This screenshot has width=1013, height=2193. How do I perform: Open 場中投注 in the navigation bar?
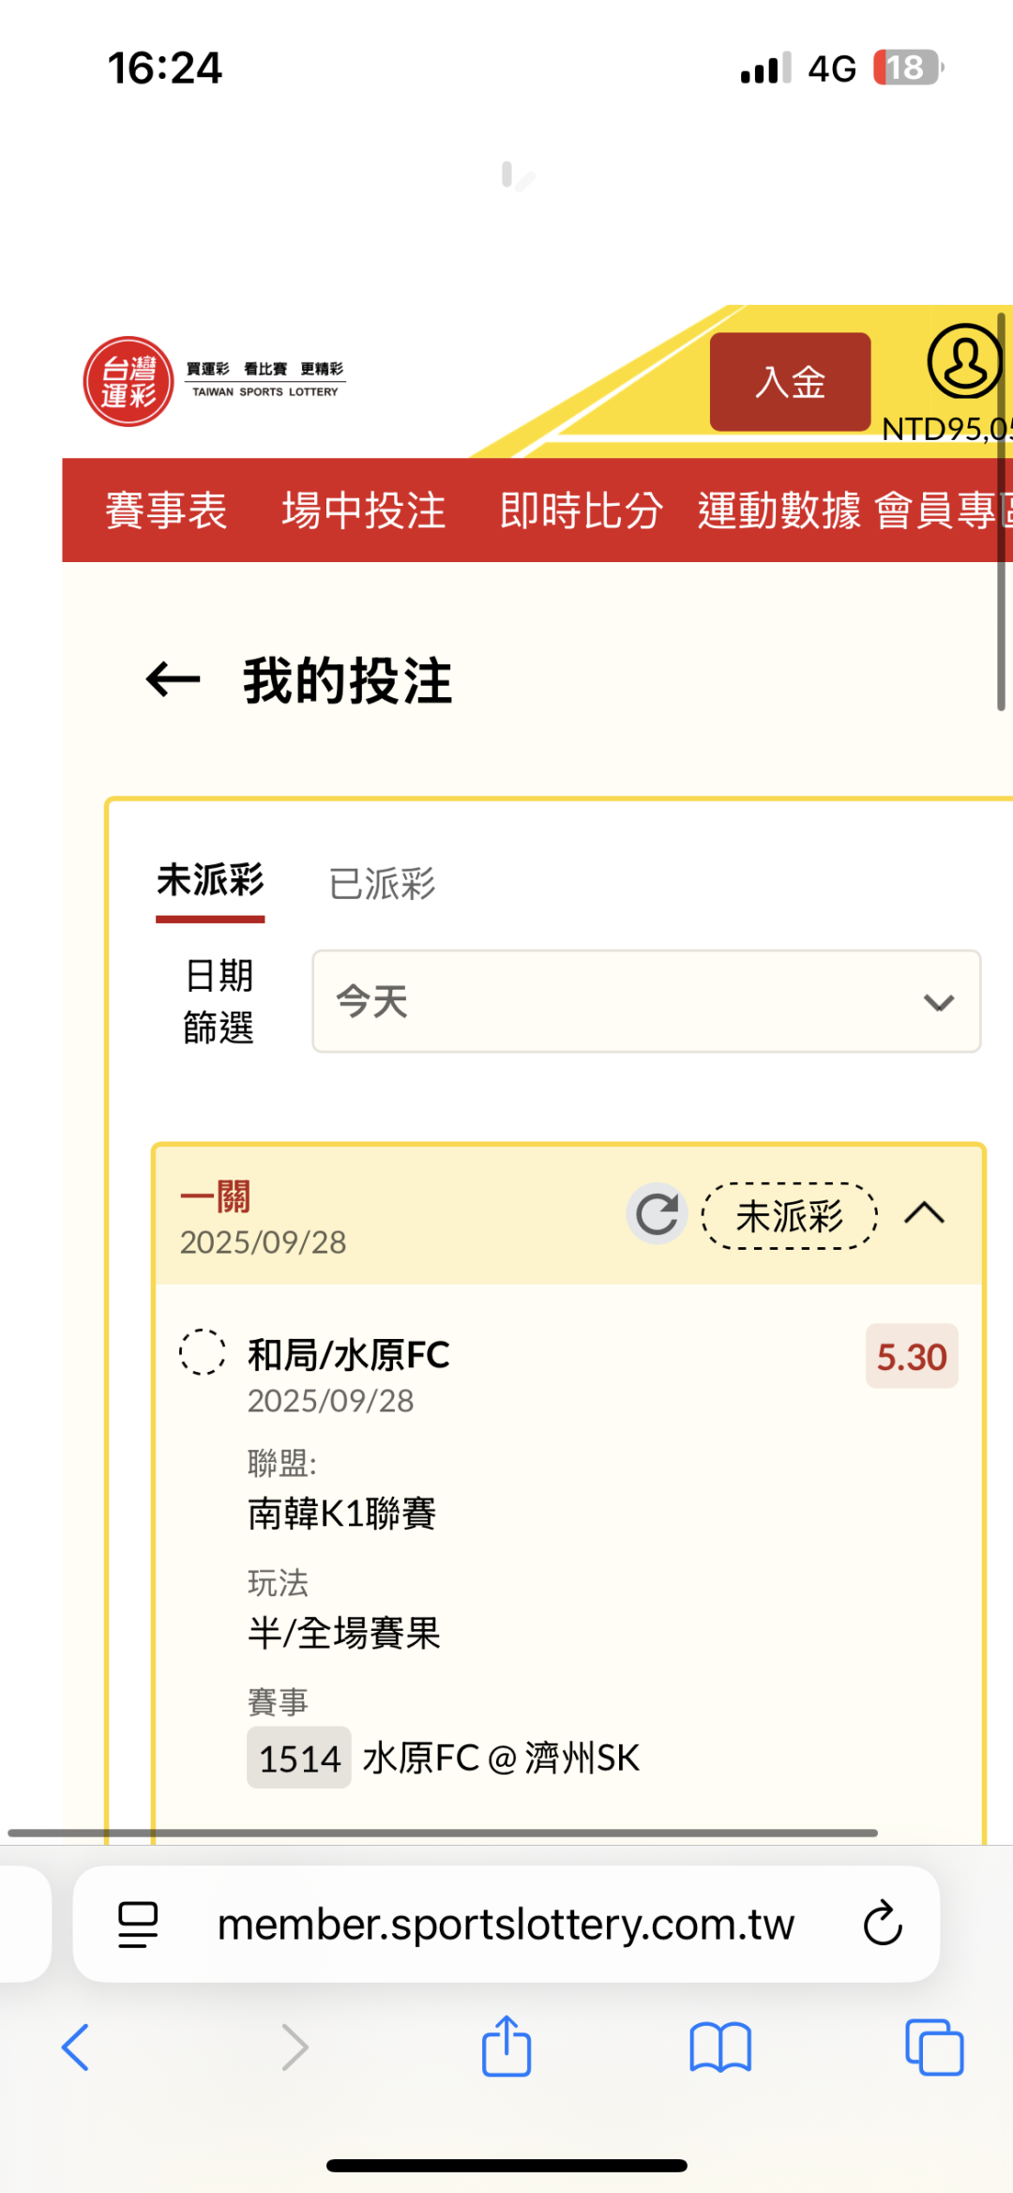[x=364, y=510]
